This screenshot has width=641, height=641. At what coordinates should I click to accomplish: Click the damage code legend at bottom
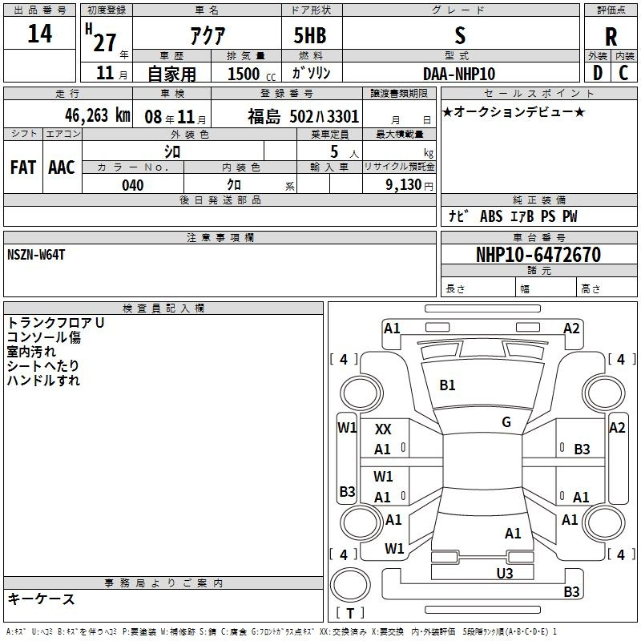(x=282, y=632)
